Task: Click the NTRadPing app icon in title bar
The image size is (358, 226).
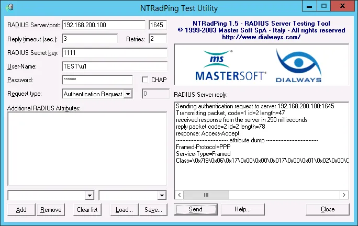Action: click(9, 7)
